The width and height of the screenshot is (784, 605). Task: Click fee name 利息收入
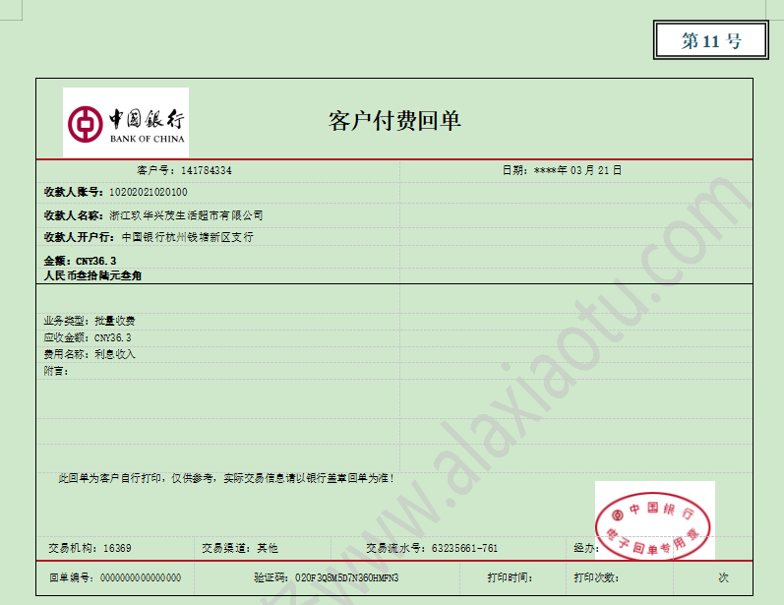pos(114,354)
